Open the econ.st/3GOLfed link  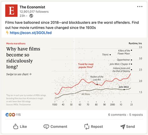coord(31,33)
